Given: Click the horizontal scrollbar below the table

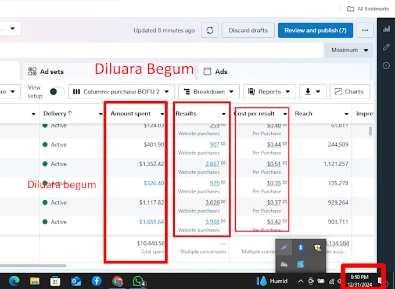Looking at the screenshot, I should pos(33,266).
